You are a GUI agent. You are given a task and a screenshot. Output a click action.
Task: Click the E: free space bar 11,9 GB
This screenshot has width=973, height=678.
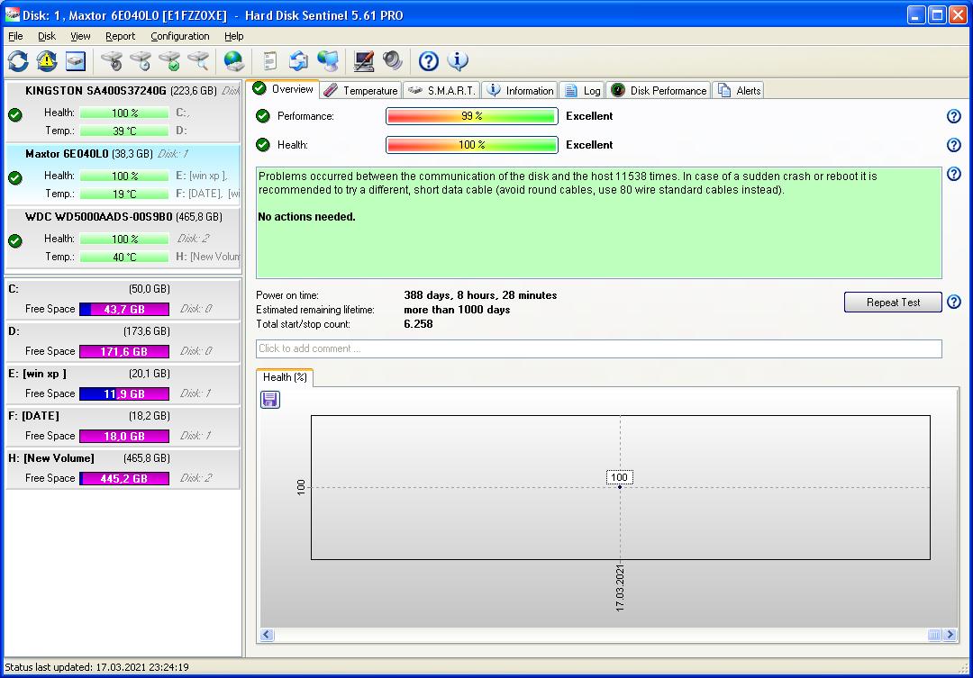click(x=124, y=393)
